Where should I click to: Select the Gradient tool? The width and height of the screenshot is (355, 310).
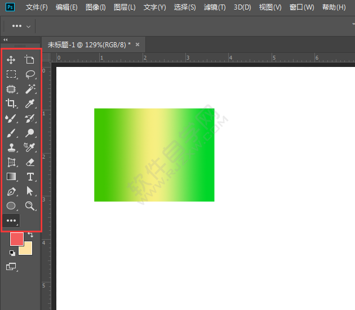tap(11, 177)
